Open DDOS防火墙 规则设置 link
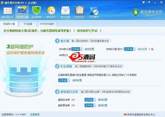165x117 pixels. tap(89, 49)
